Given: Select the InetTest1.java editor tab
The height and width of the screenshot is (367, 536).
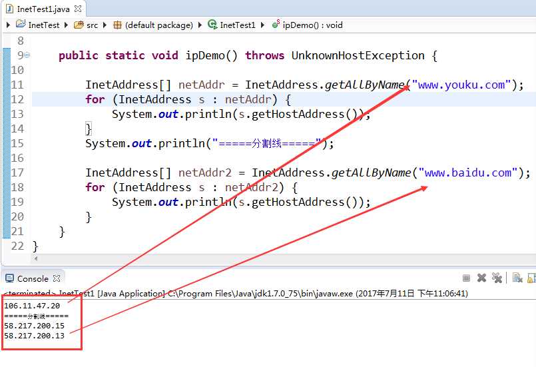Looking at the screenshot, I should [x=43, y=9].
